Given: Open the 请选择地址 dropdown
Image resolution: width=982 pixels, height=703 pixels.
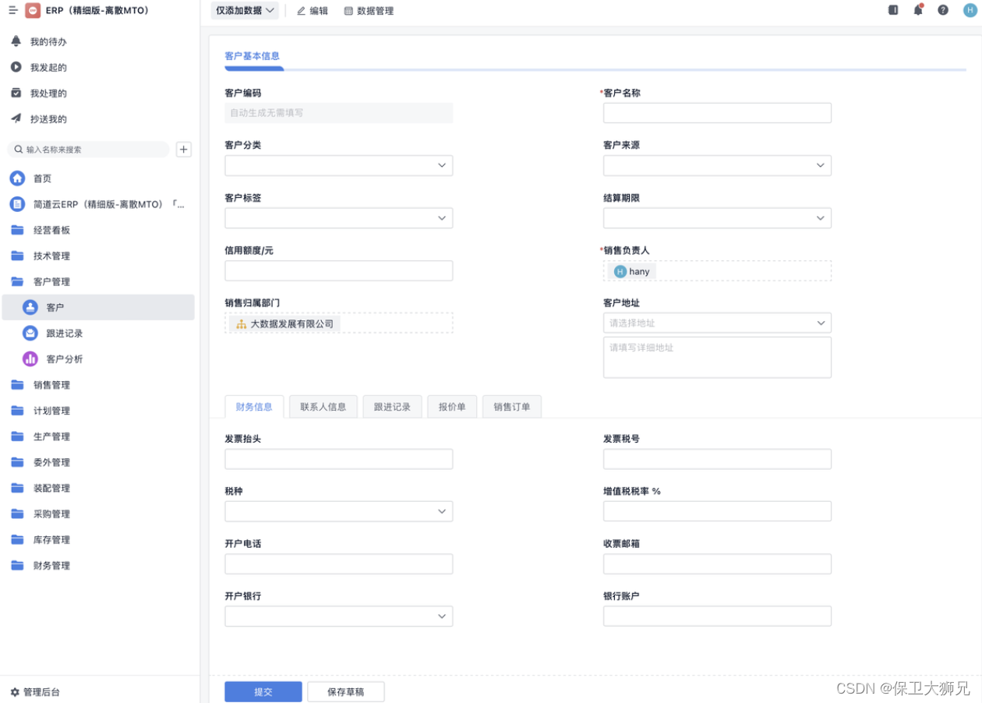Looking at the screenshot, I should 717,323.
